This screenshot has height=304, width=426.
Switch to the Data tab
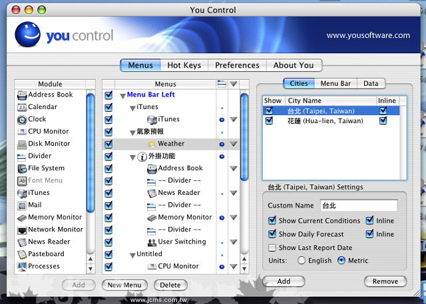pyautogui.click(x=371, y=84)
